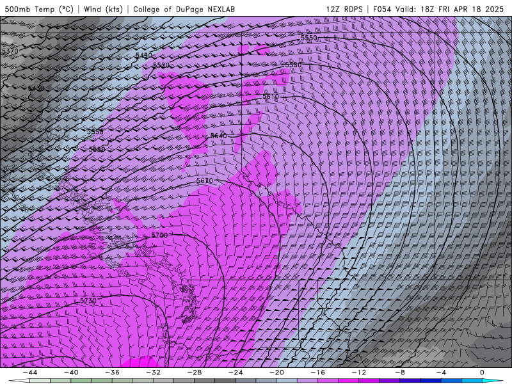
Task: Click the "Wind (kts)" header text
Action: click(x=103, y=9)
